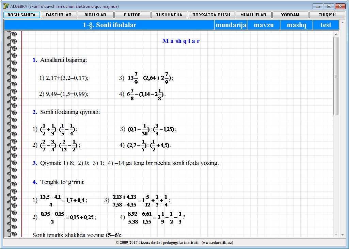View the MUALLIFLAR authors page
Viewport: 349px width, 249px height.
(254, 15)
